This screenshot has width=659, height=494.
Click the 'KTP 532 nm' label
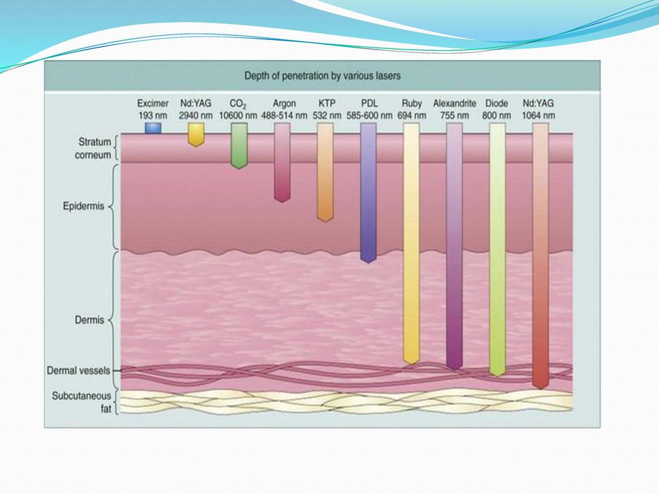coord(326,109)
